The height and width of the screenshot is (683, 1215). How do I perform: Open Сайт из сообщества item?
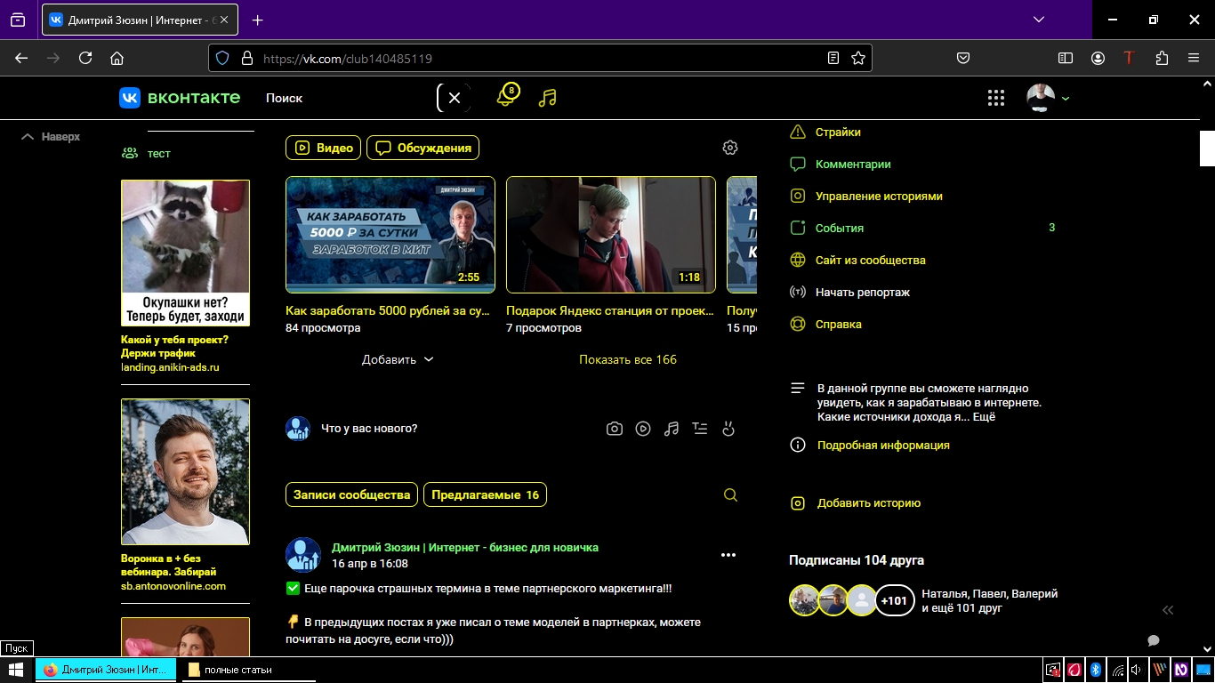(870, 260)
